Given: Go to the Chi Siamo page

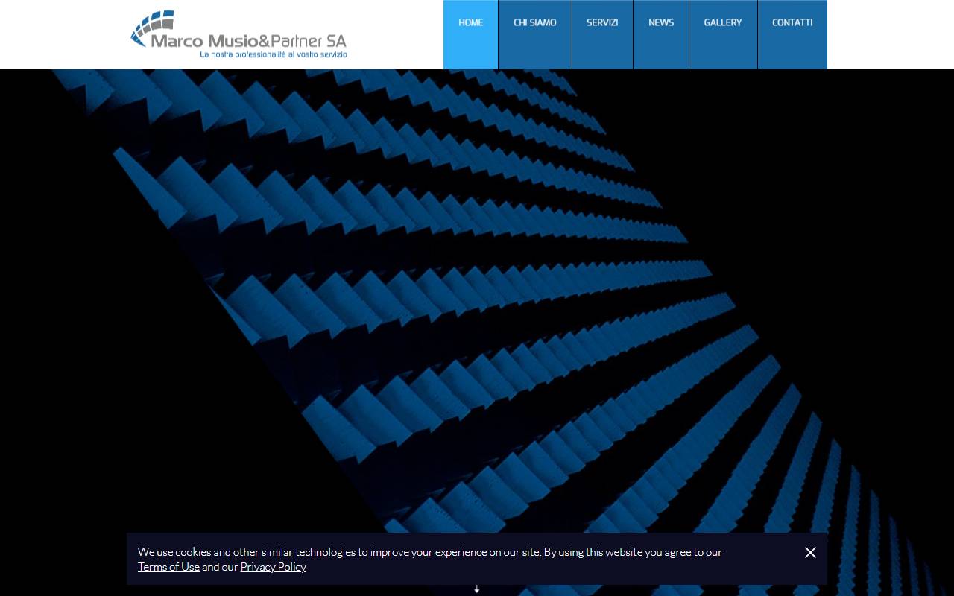Looking at the screenshot, I should pyautogui.click(x=535, y=34).
